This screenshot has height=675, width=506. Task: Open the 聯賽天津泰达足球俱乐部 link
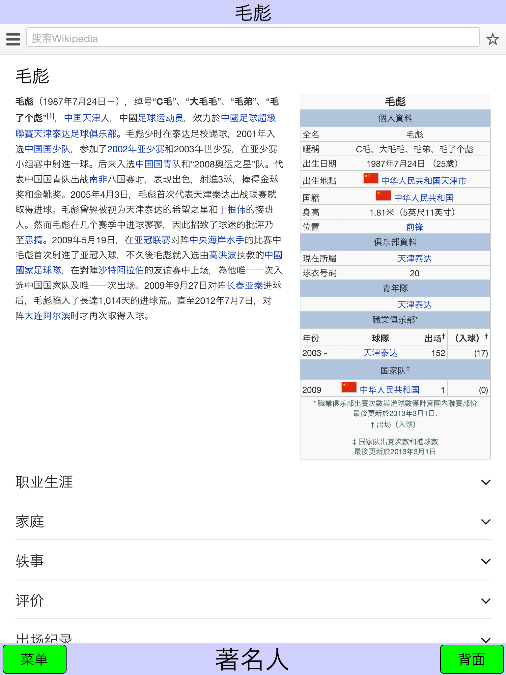[x=66, y=134]
